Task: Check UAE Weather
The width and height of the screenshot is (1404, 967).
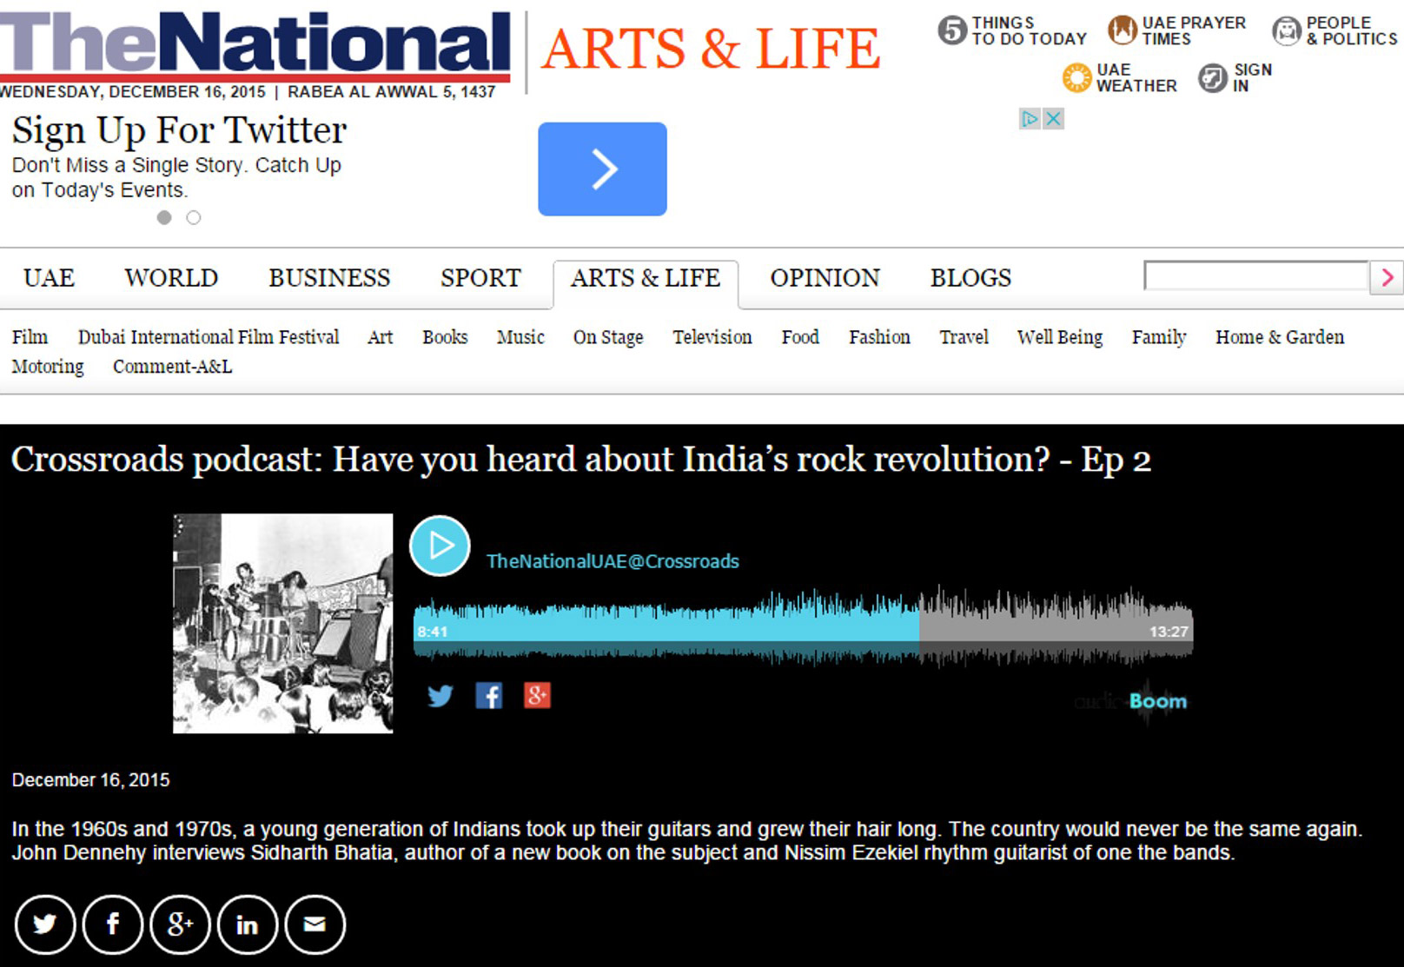Action: point(1120,78)
